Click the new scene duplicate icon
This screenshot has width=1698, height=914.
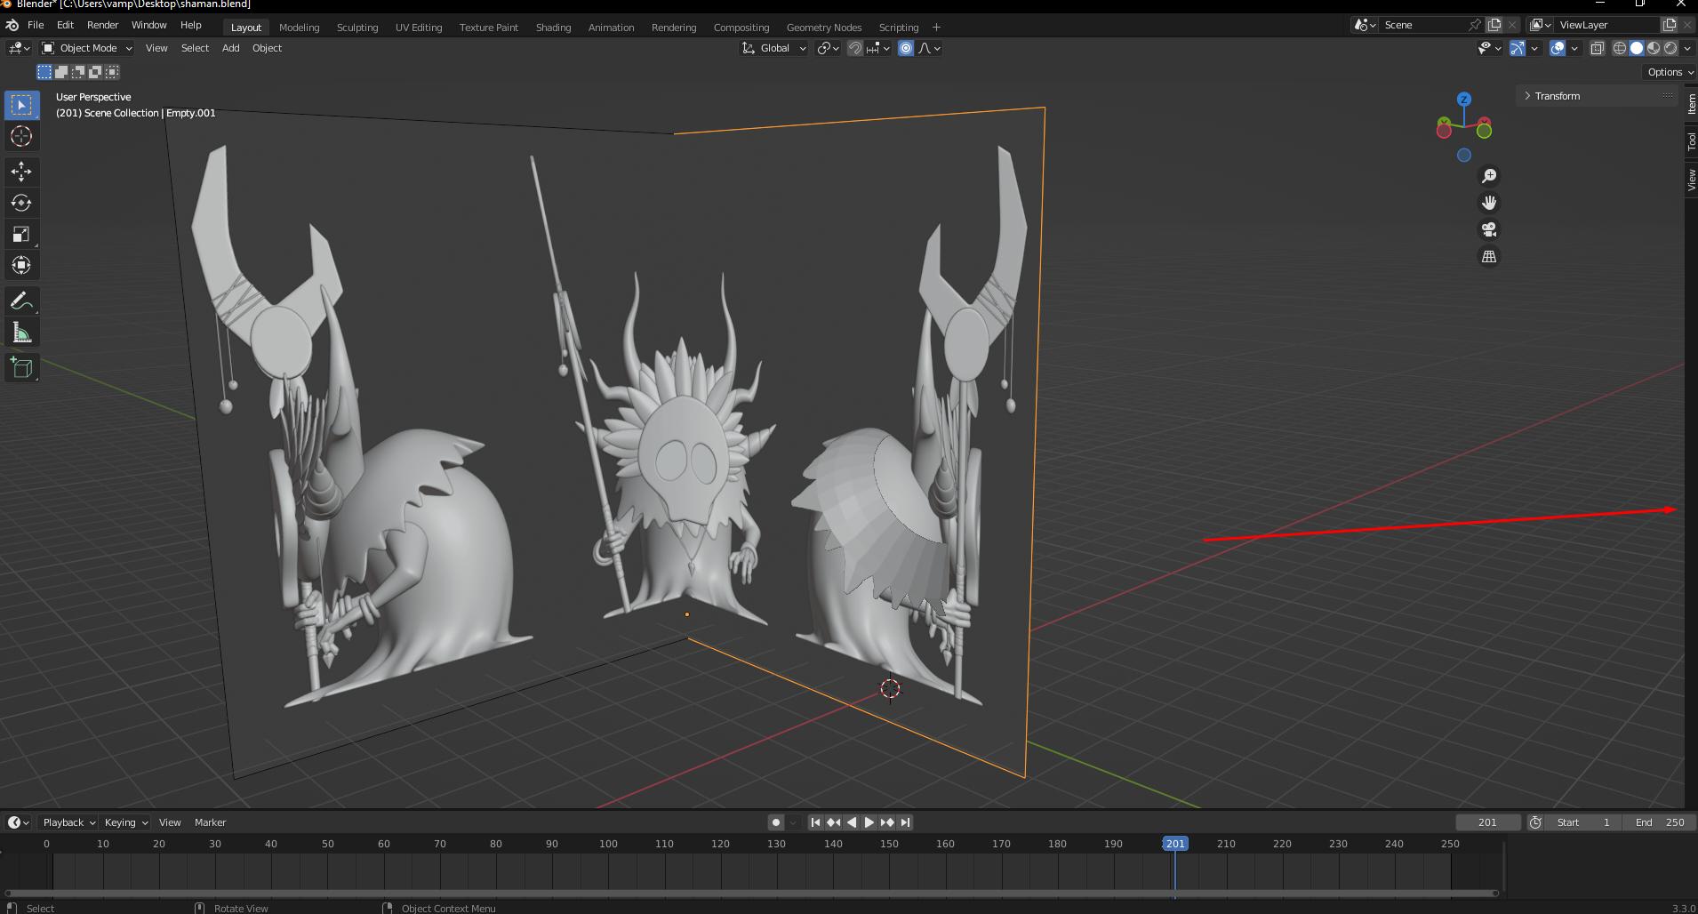(x=1494, y=25)
